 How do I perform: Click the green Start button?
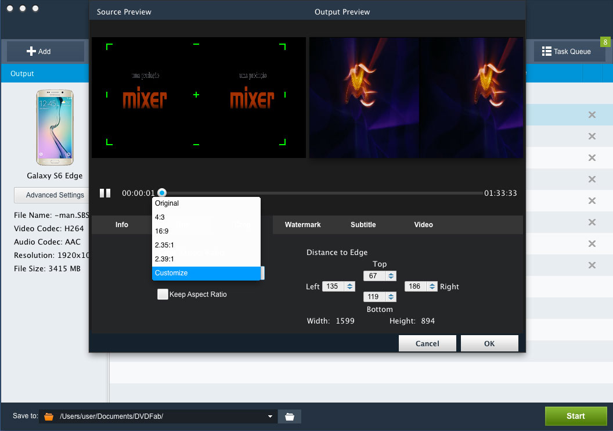click(x=576, y=416)
